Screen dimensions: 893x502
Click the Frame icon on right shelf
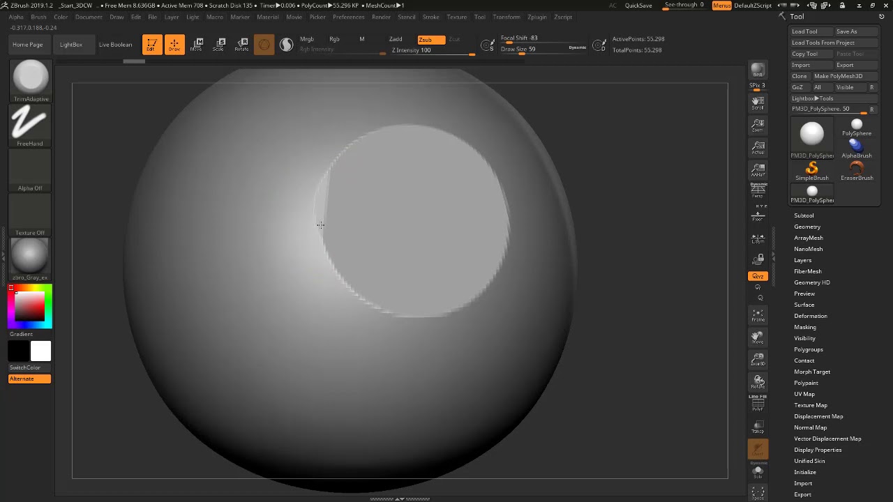(x=758, y=315)
